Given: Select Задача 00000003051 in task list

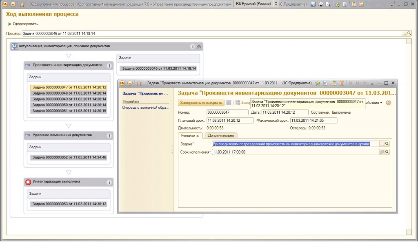Looking at the screenshot, I should [69, 111].
